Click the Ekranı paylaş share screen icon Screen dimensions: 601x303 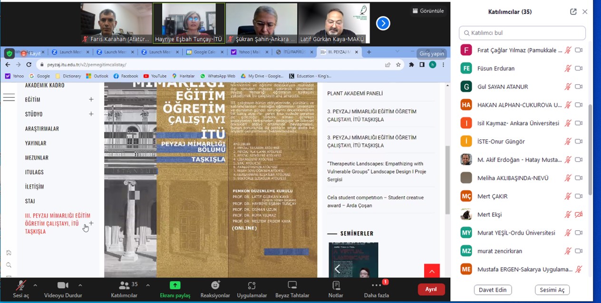(175, 285)
